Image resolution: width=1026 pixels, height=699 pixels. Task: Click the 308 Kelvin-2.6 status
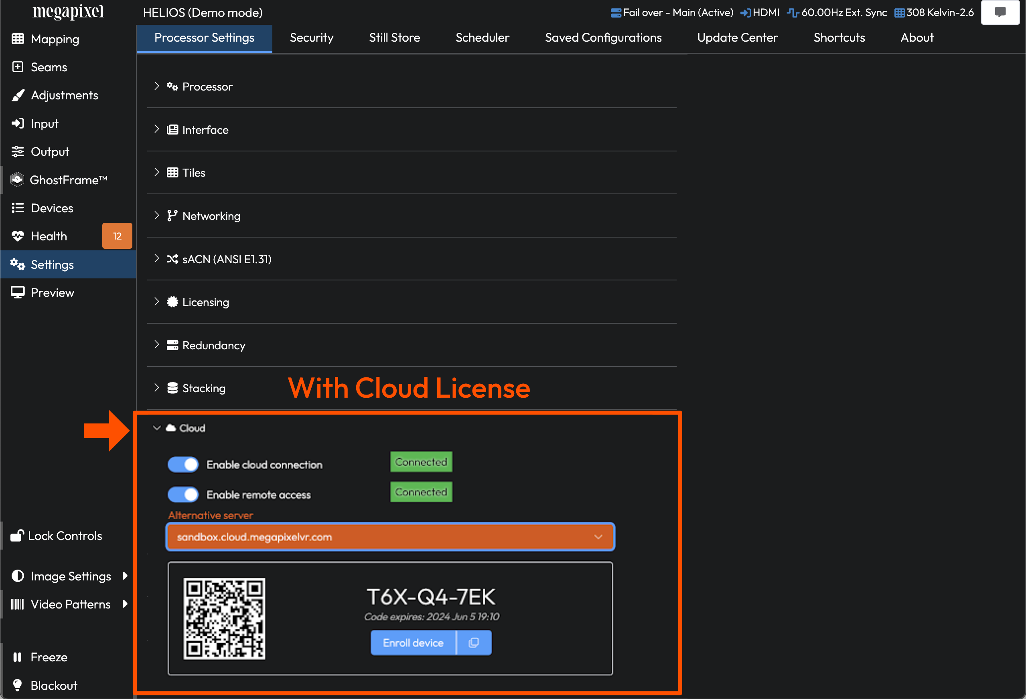coord(934,13)
